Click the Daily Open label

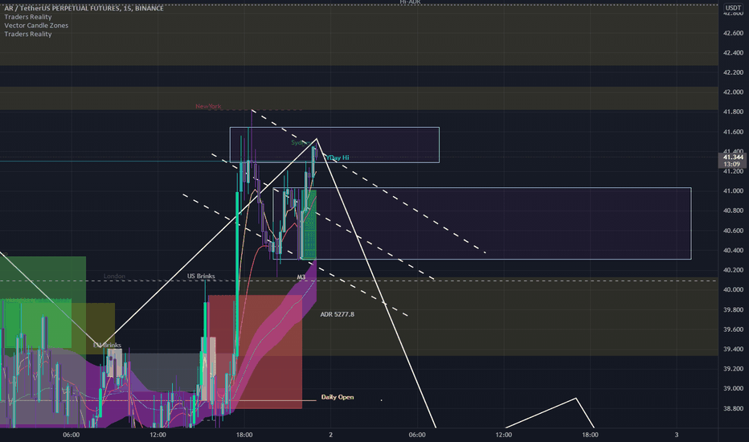coord(338,397)
